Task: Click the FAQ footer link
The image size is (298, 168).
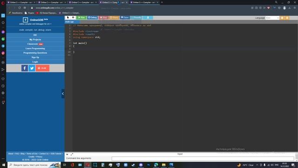Action: (x=17, y=154)
